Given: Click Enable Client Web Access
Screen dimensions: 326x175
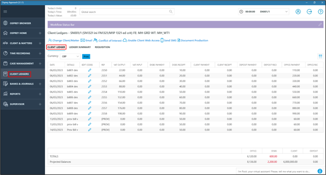Looking at the screenshot, I should tap(141, 40).
